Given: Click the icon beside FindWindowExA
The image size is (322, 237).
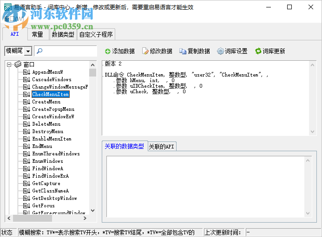Looking at the screenshot, I should point(26,176).
